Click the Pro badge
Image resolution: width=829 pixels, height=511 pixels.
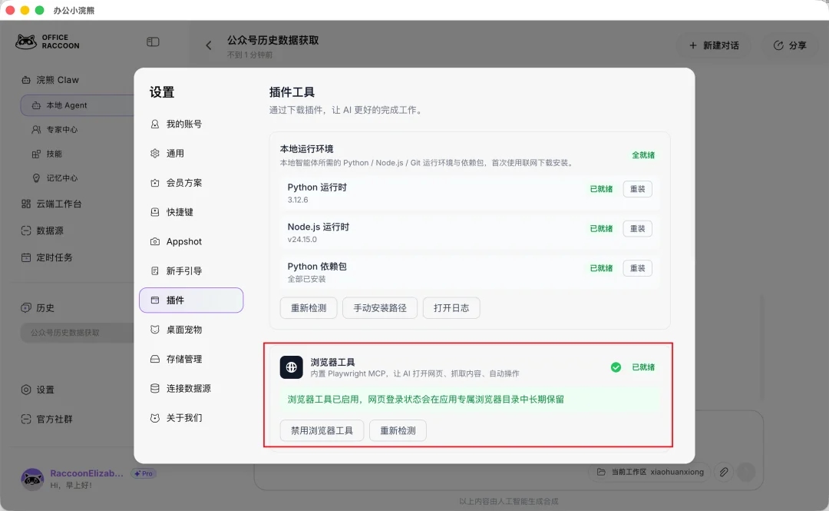(x=144, y=474)
